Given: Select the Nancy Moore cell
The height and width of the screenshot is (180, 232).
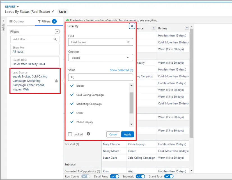Looking at the screenshot, I should coord(114,151).
